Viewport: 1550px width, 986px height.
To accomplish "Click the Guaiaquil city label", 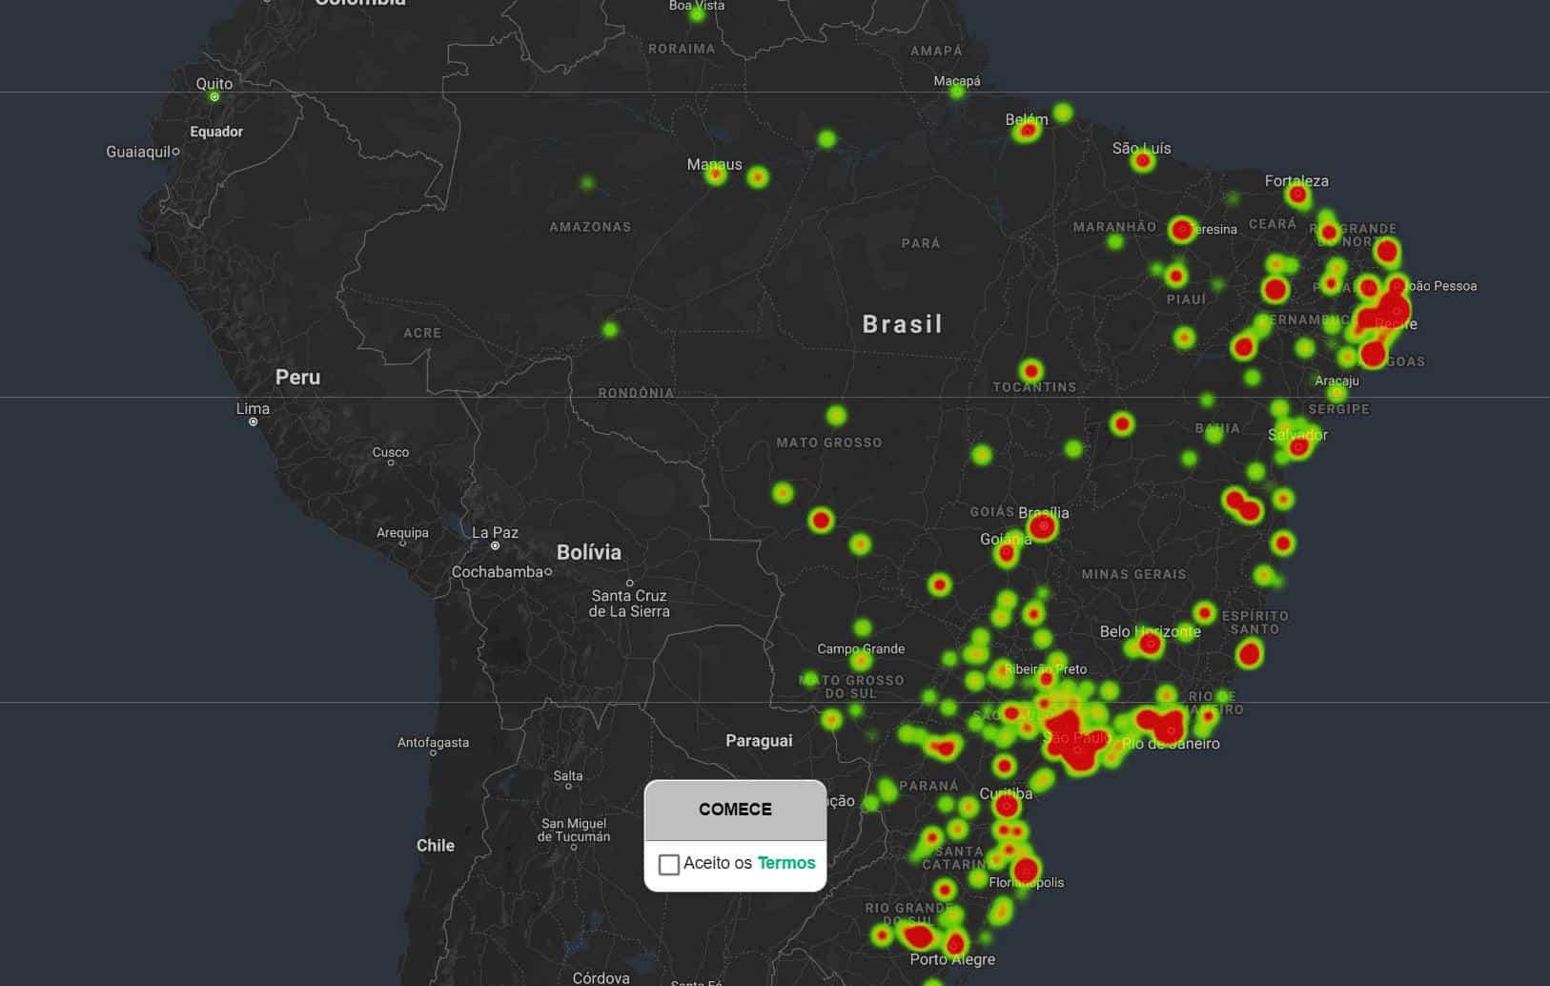I will (x=138, y=152).
